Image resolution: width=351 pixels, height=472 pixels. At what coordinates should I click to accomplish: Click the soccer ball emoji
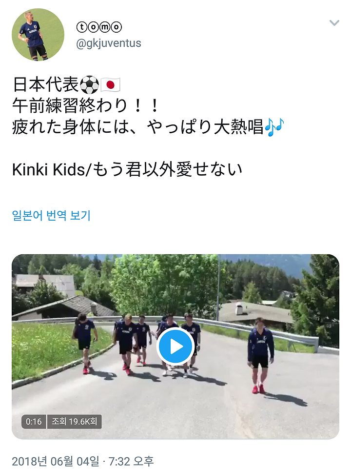coord(89,85)
